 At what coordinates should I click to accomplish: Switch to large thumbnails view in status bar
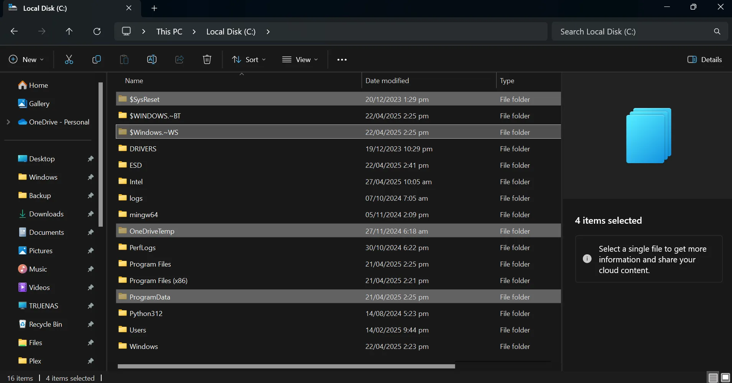[x=725, y=377]
